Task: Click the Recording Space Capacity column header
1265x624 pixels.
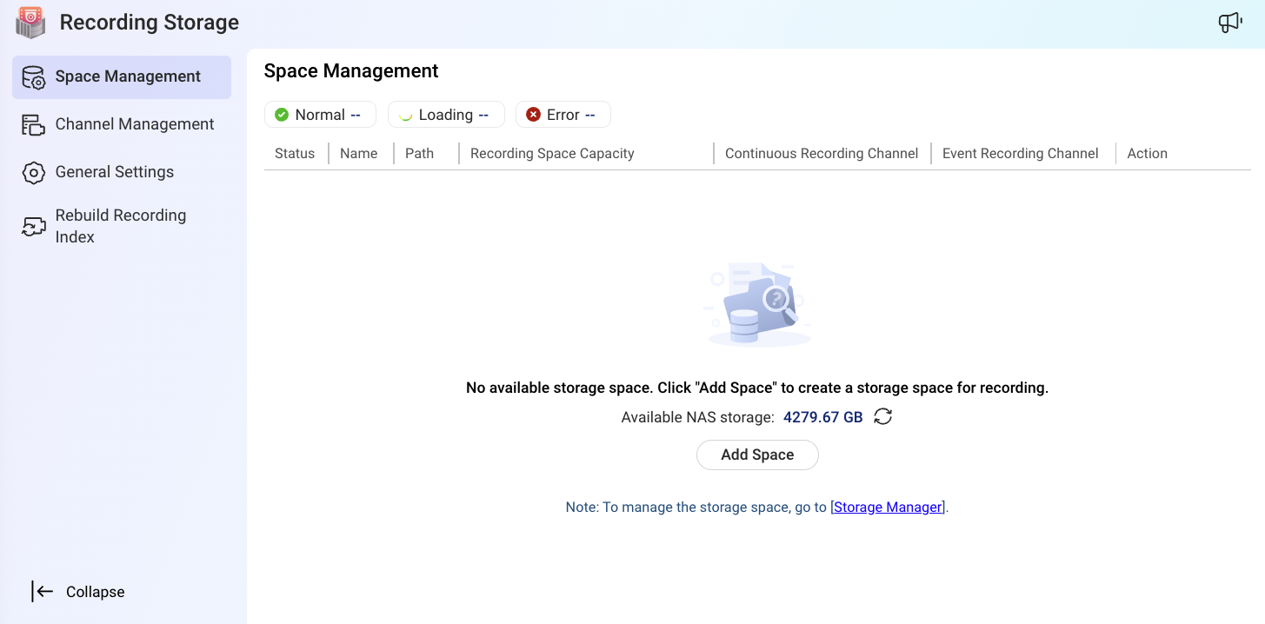Action: pos(552,154)
